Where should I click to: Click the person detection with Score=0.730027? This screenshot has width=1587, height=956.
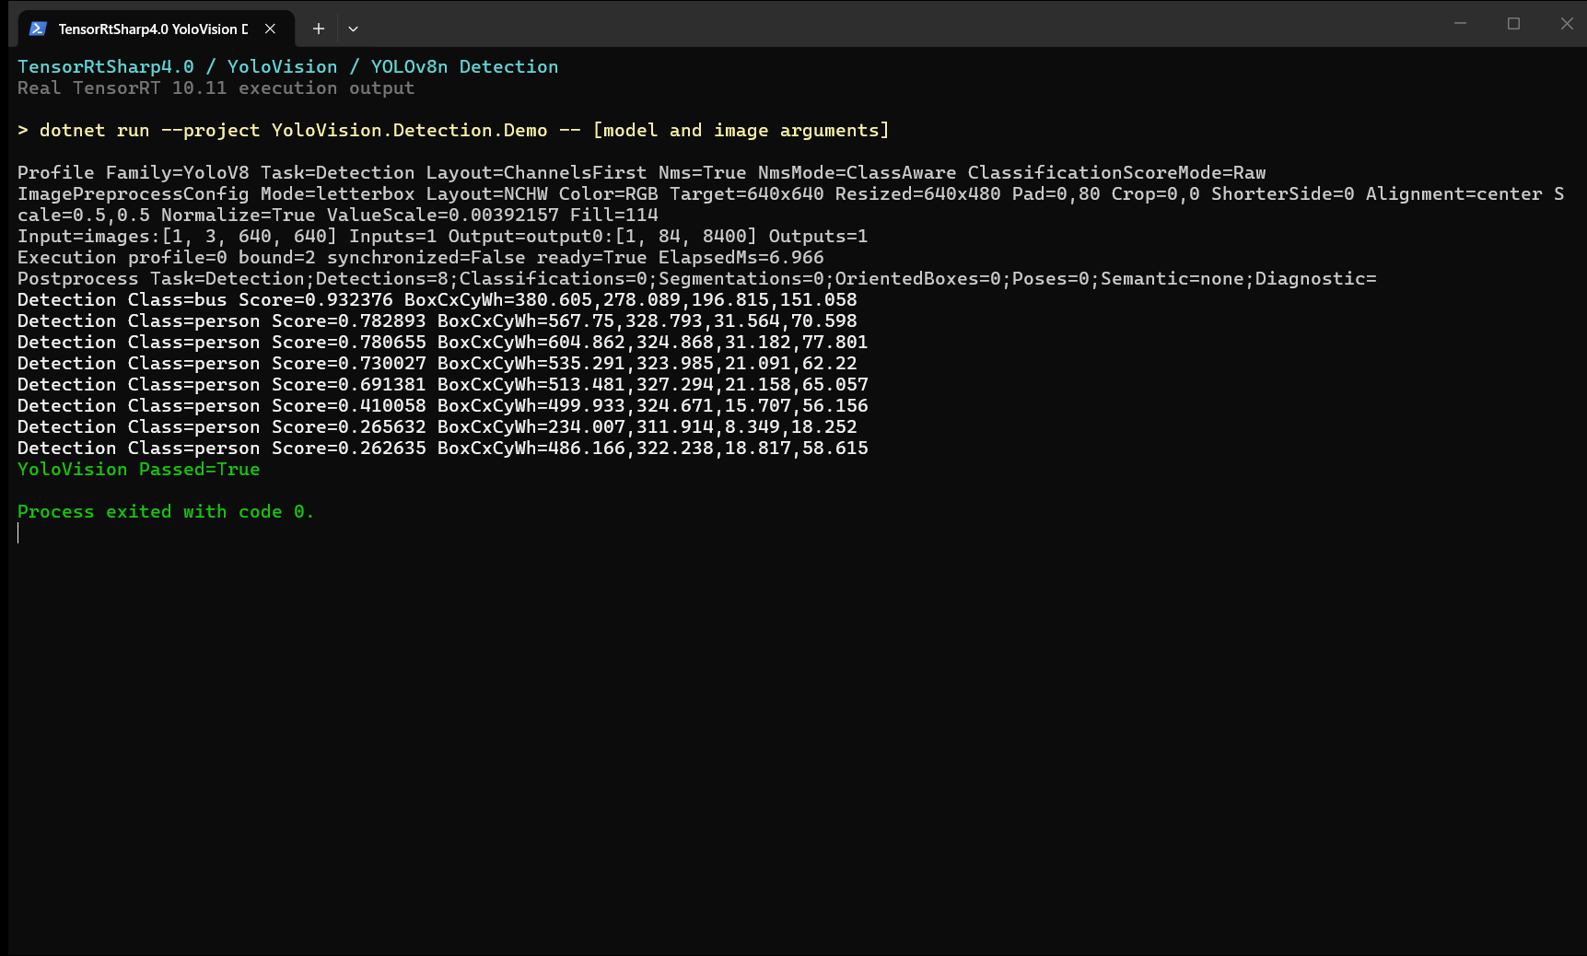437,363
